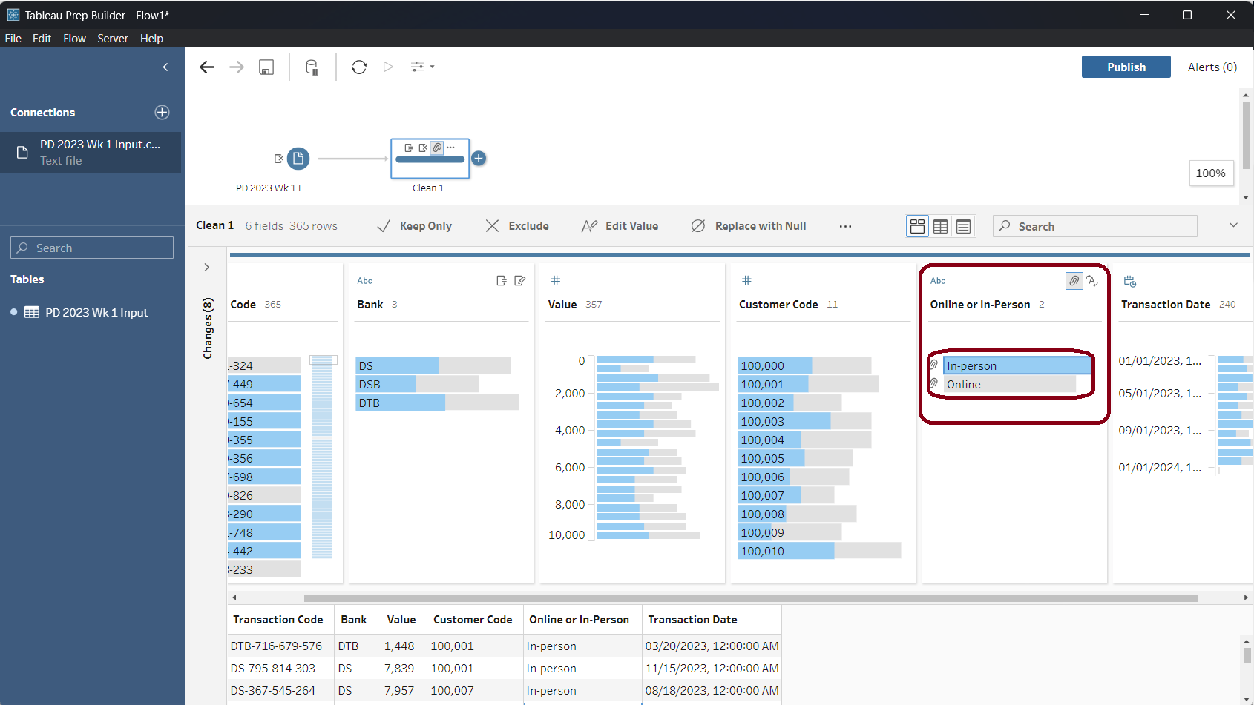Screen dimensions: 1254x705
Task: Click the plus icon after Clean 1 step
Action: pyautogui.click(x=479, y=159)
